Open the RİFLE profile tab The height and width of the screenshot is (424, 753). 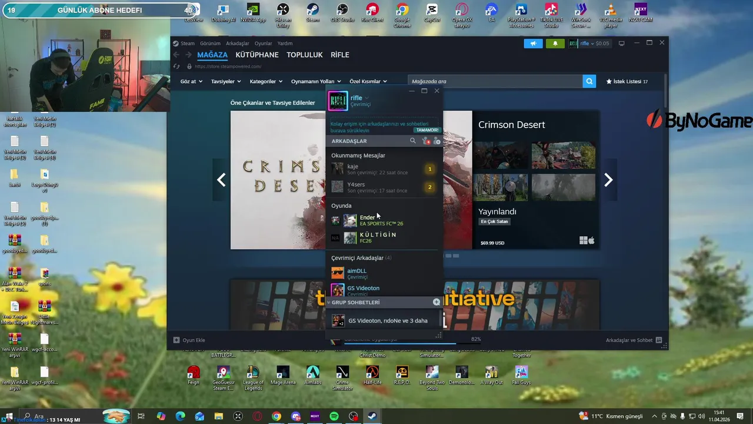point(340,55)
